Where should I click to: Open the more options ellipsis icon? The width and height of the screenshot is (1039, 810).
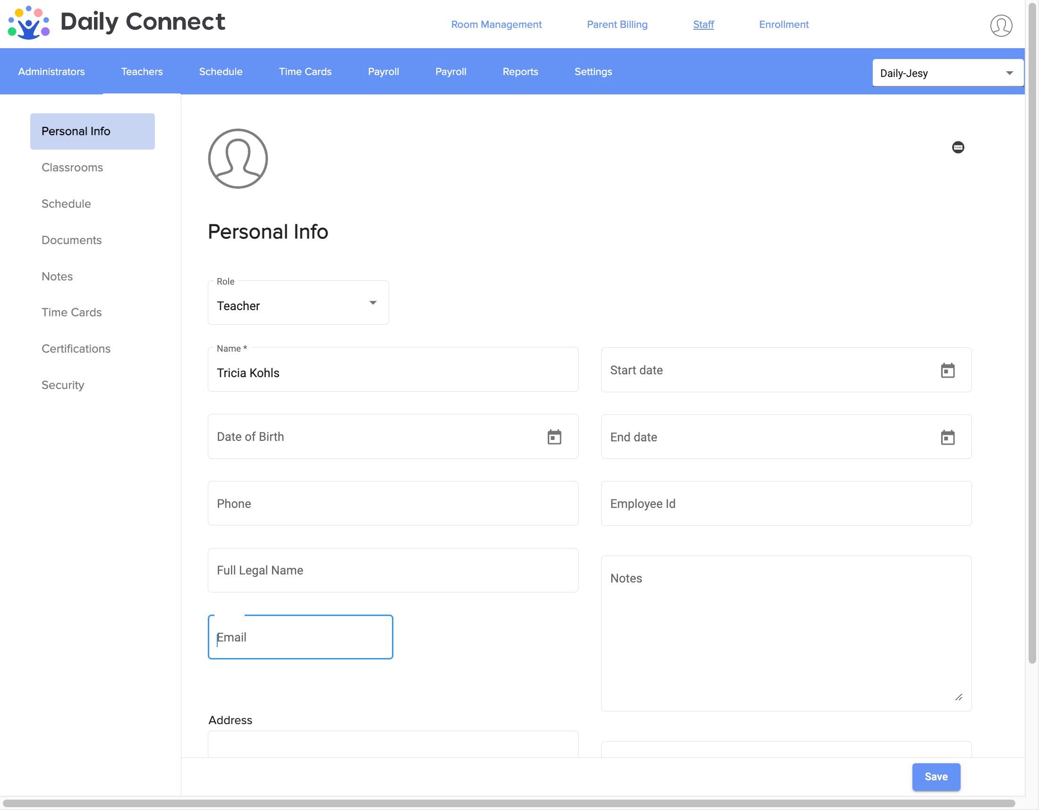click(x=958, y=147)
